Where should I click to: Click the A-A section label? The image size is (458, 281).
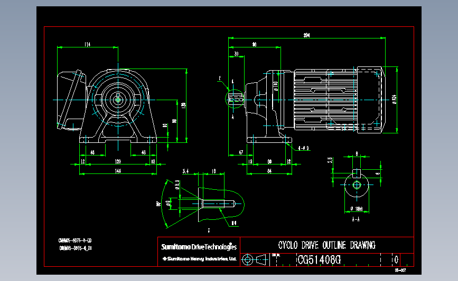356,219
